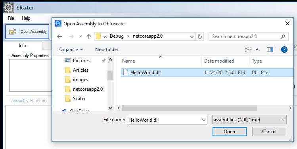Click the Open Assembly toolbar button
The width and height of the screenshot is (297, 149).
pyautogui.click(x=27, y=32)
